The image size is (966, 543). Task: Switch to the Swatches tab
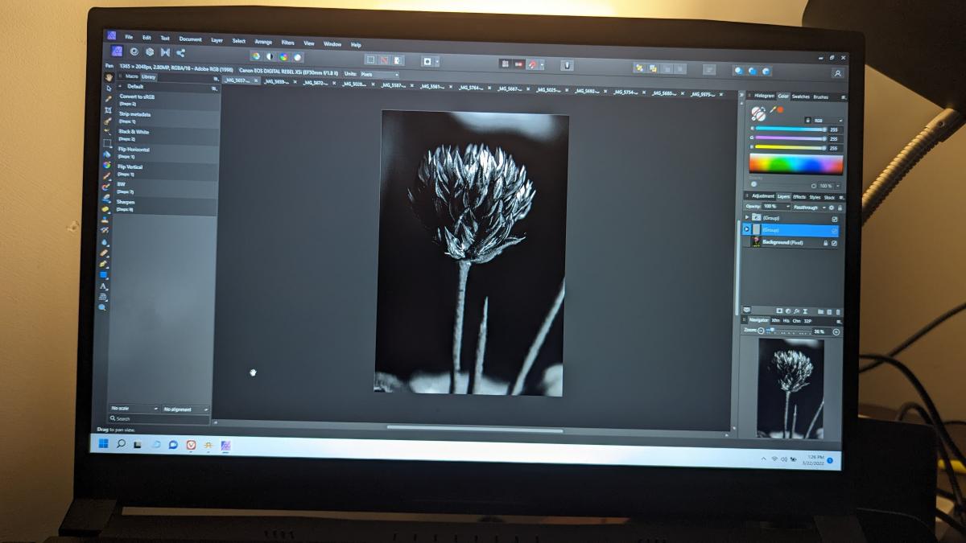[800, 97]
